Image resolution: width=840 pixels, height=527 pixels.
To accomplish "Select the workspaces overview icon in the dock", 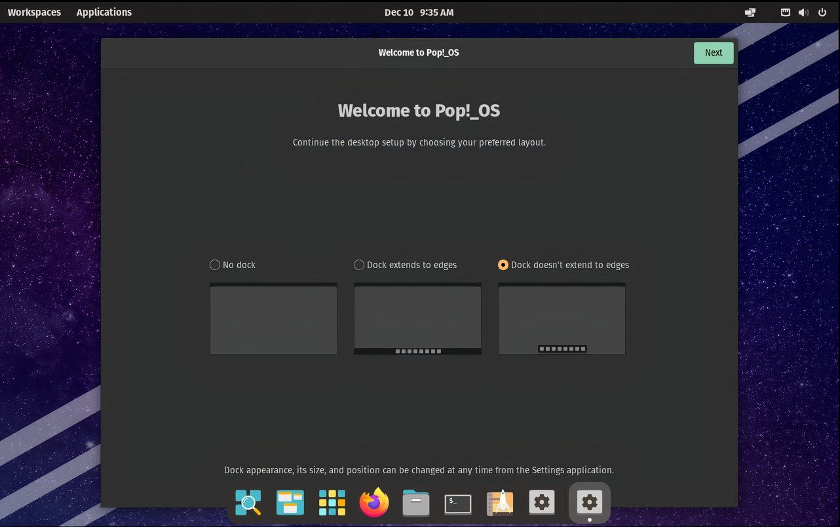I will 290,503.
